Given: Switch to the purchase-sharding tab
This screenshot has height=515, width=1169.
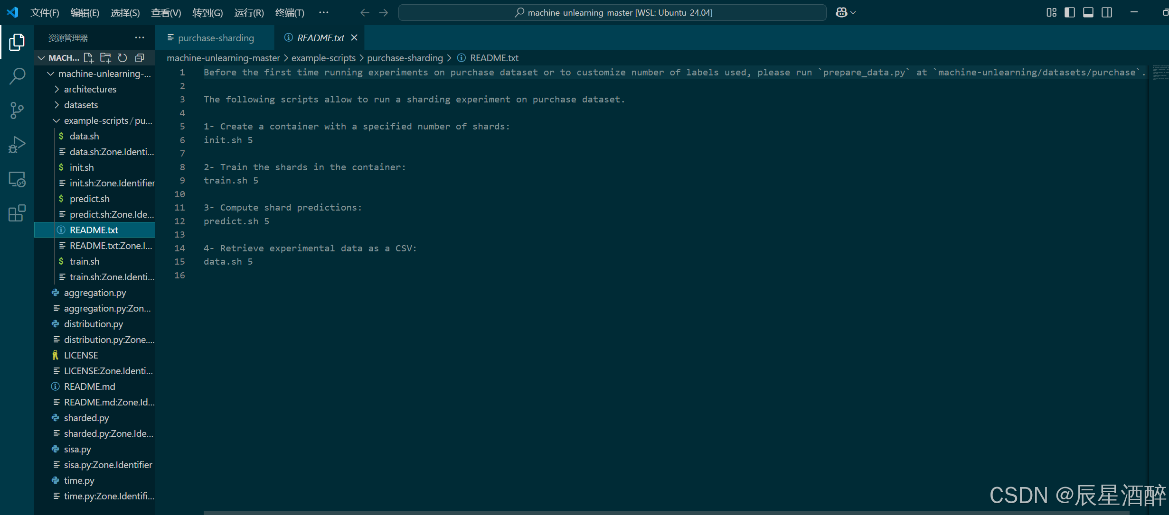Looking at the screenshot, I should [215, 38].
